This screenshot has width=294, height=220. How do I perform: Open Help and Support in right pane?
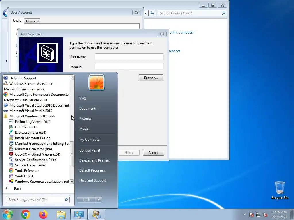[x=92, y=180]
